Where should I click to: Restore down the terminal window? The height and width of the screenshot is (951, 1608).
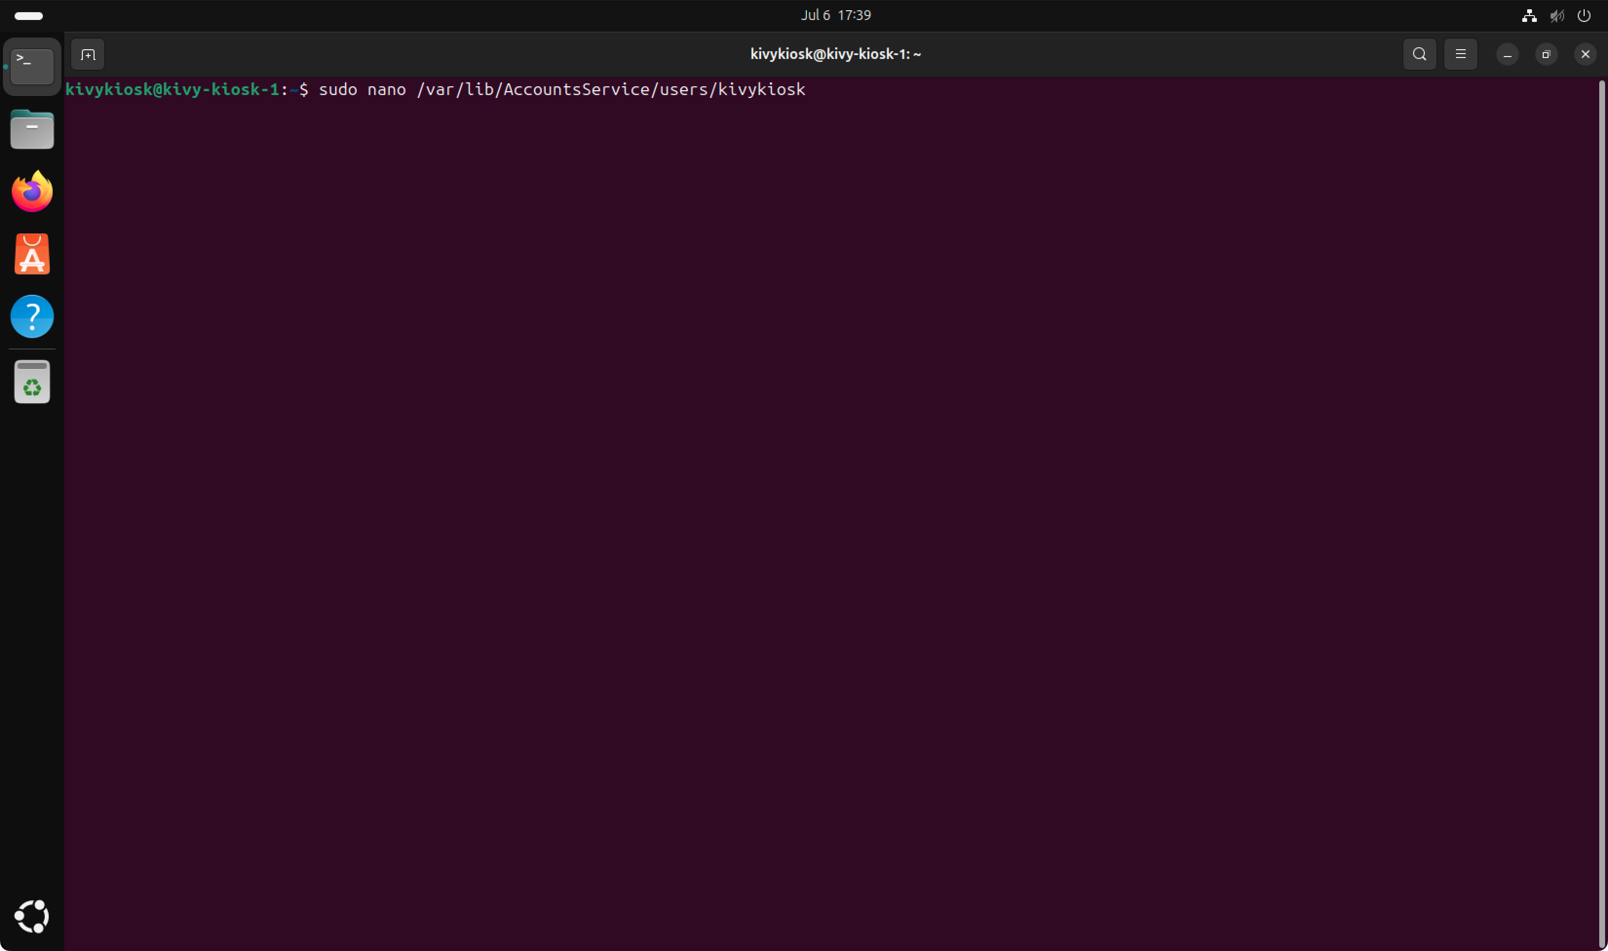click(1546, 55)
